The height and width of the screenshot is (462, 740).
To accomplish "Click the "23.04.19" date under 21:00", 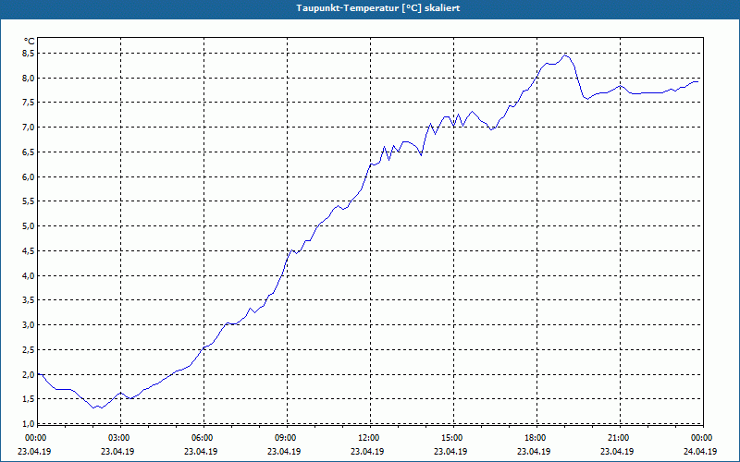I will 617,451.
